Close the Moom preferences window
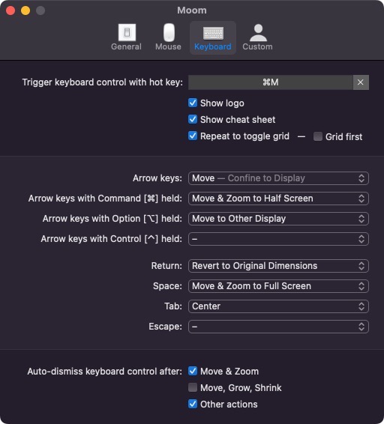 point(10,10)
